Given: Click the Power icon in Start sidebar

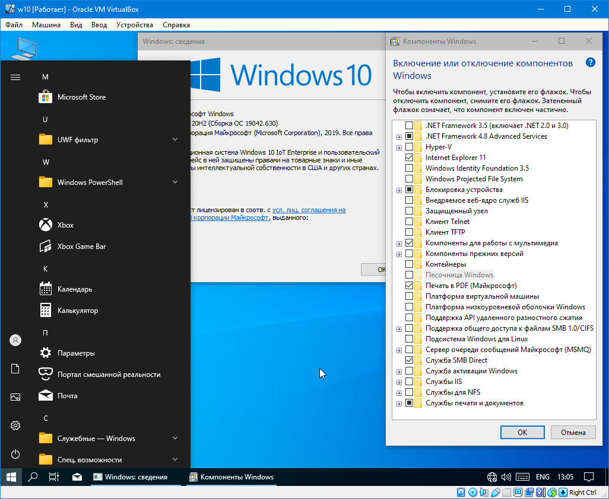Looking at the screenshot, I should (15, 454).
